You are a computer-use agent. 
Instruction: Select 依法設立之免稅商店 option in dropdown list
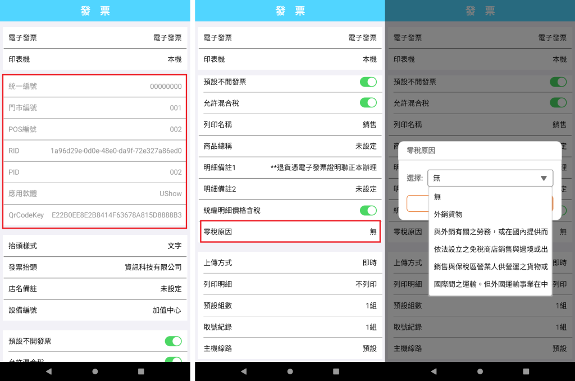point(490,250)
